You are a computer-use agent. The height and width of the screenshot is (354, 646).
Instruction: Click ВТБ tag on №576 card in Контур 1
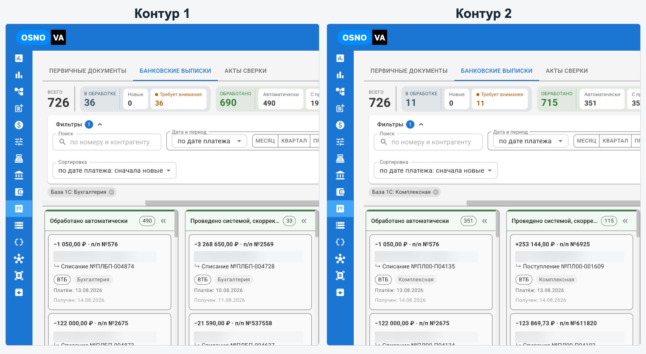62,280
